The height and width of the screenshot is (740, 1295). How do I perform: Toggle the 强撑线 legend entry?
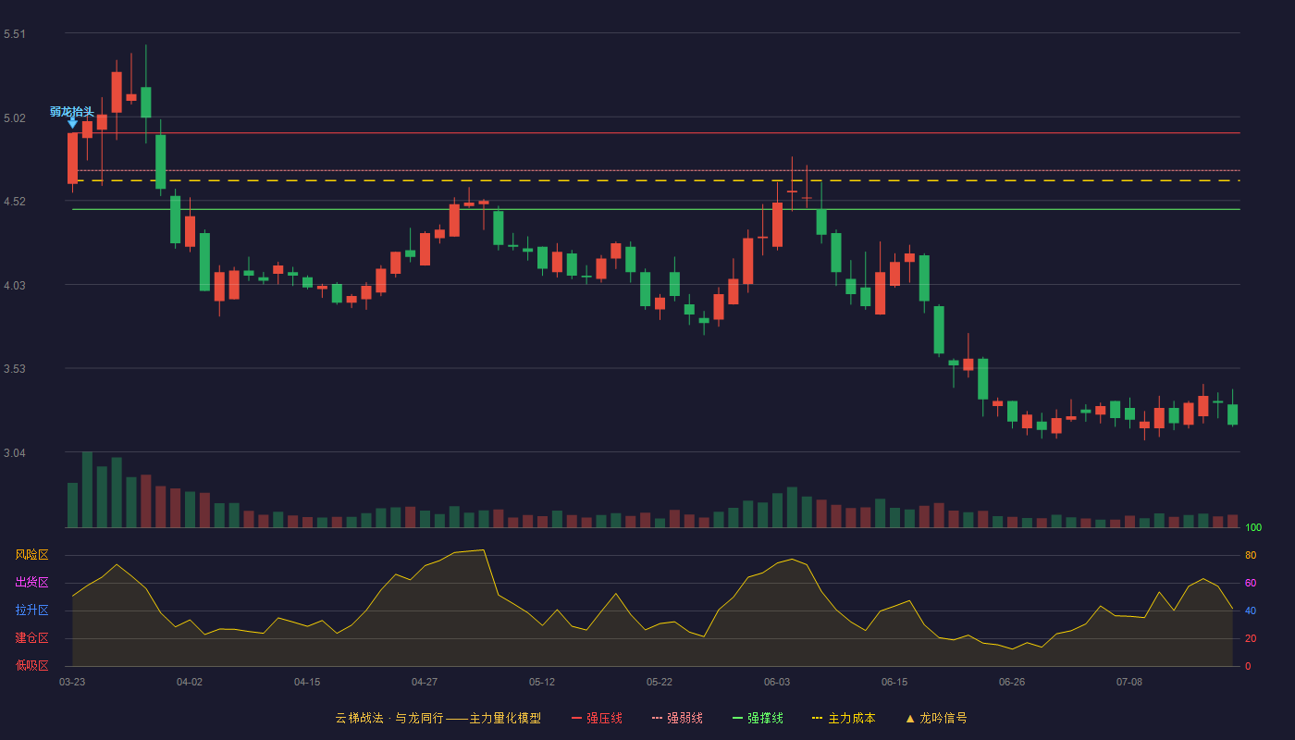pos(758,718)
